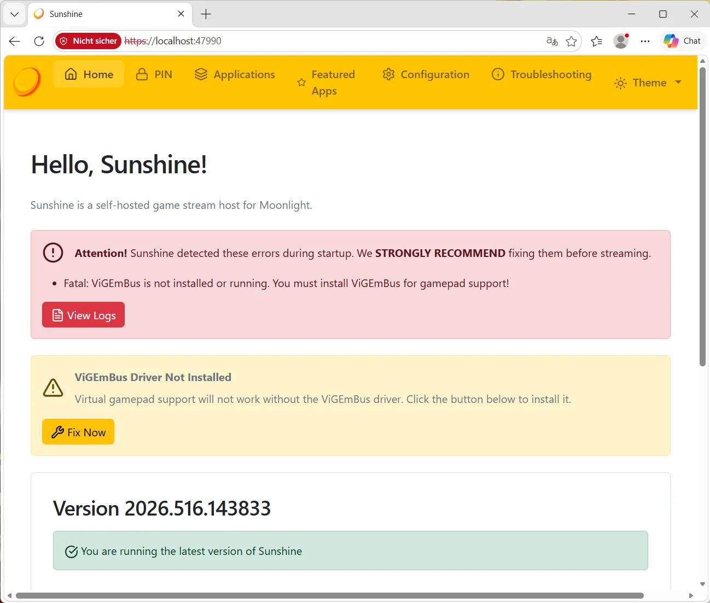Click the scroll-down arrow of vertical scrollbar

pos(702,584)
